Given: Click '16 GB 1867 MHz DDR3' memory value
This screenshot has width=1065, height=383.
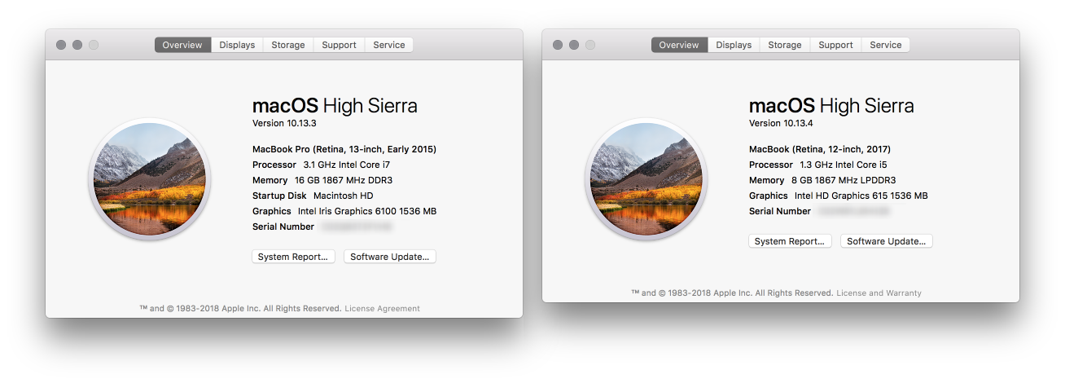Looking at the screenshot, I should (x=344, y=180).
